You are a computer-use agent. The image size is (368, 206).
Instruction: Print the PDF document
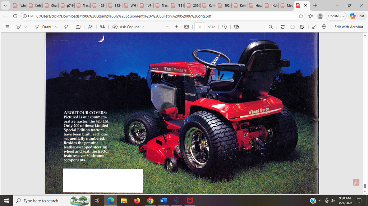[283, 27]
